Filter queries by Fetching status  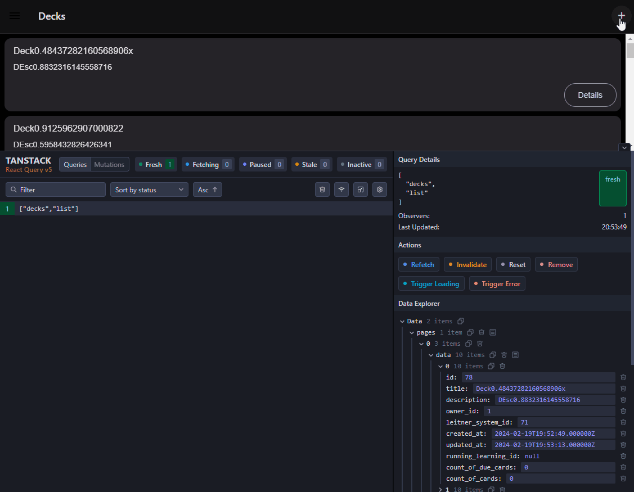(x=208, y=165)
